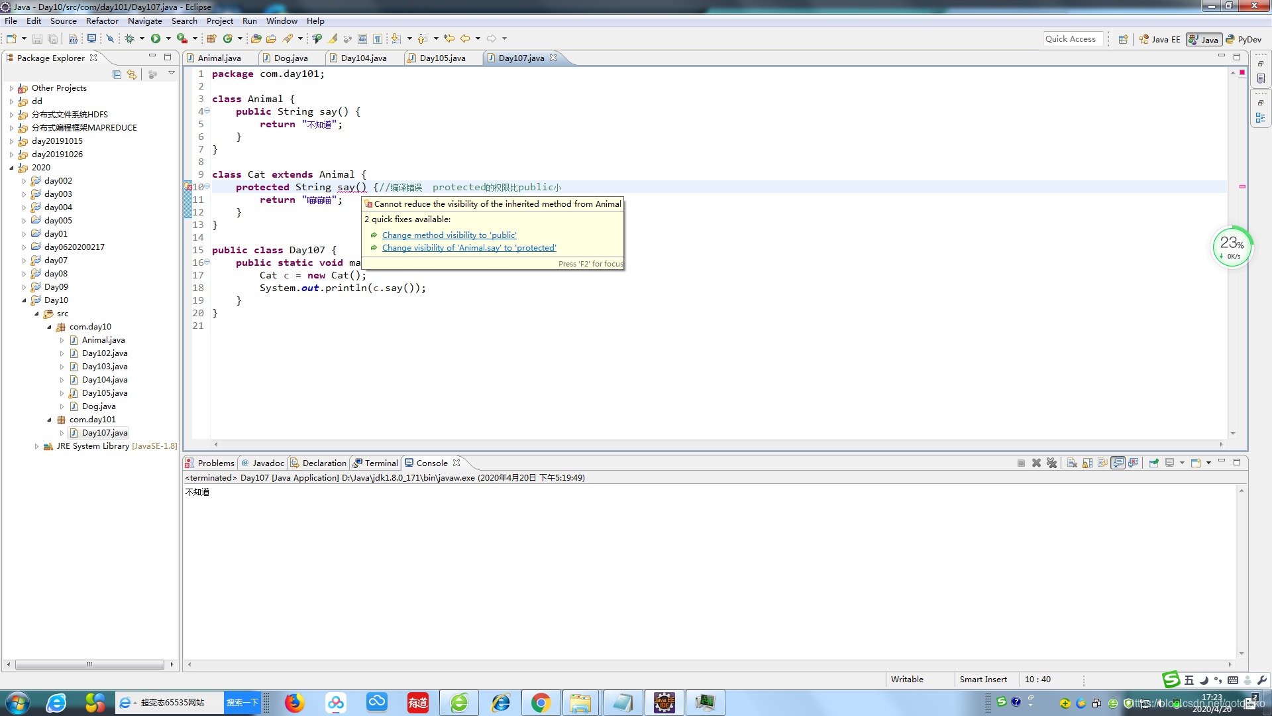Click Collapse All in Package Explorer
Image resolution: width=1272 pixels, height=716 pixels.
point(117,74)
